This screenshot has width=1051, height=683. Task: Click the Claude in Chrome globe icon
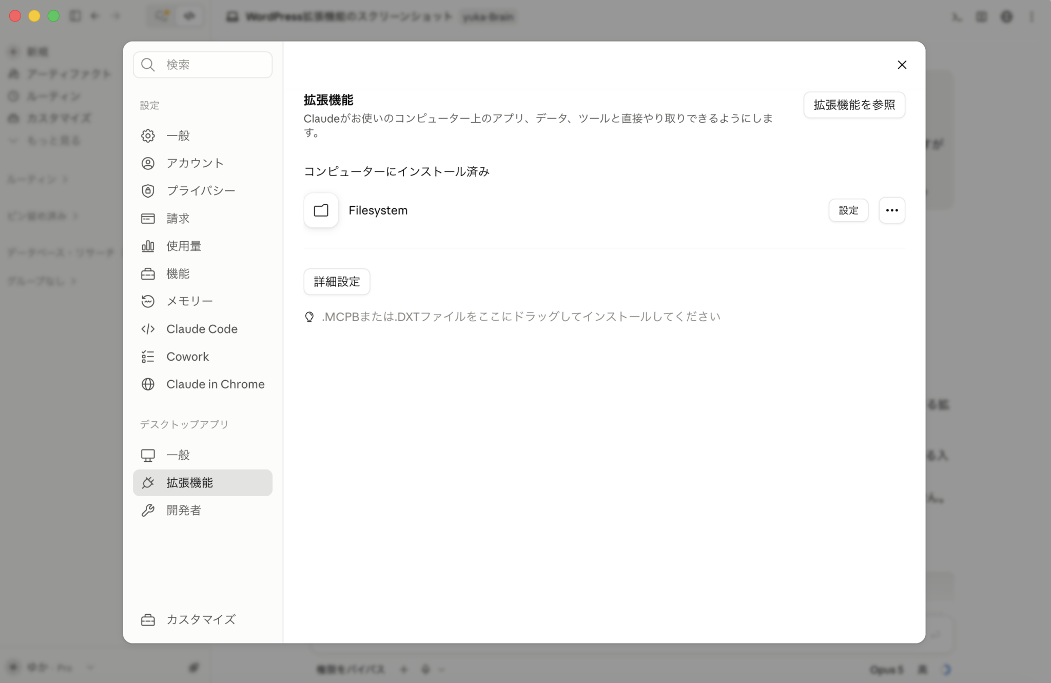pyautogui.click(x=148, y=384)
